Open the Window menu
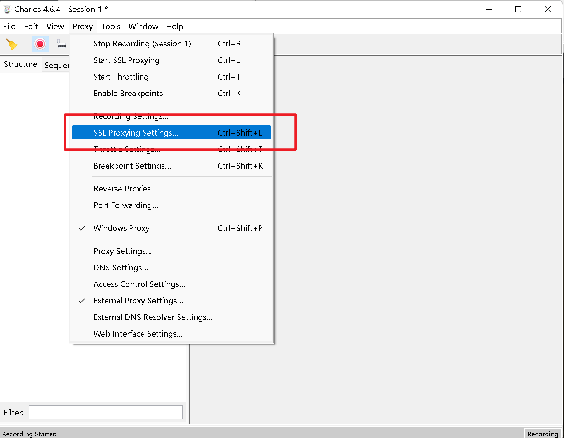 (143, 26)
